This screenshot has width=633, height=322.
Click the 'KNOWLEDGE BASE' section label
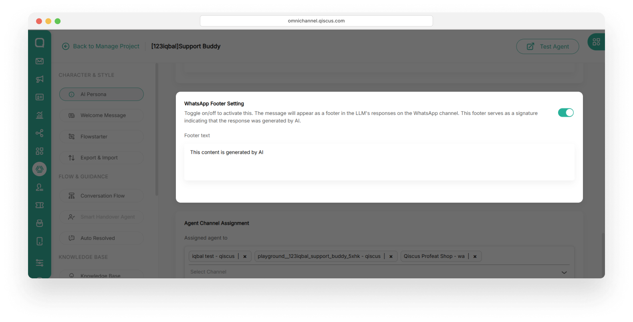click(83, 257)
